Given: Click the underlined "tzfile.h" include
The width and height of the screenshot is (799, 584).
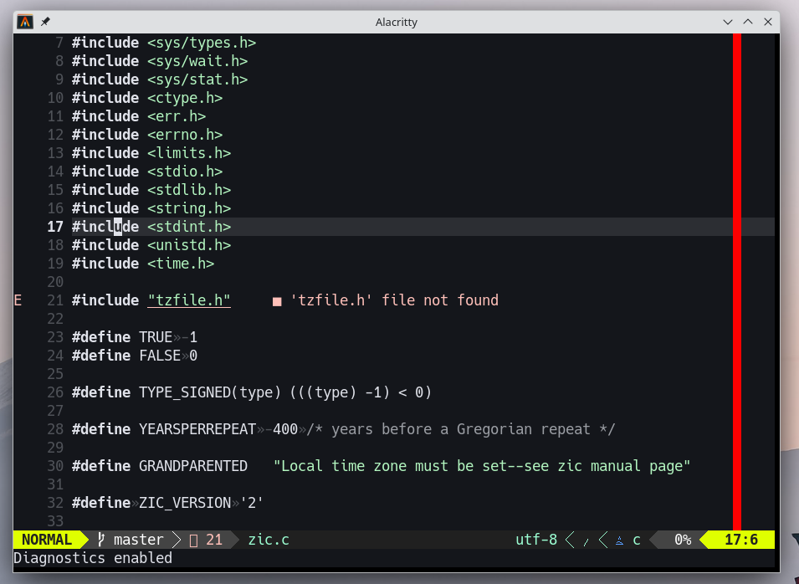Looking at the screenshot, I should pyautogui.click(x=189, y=300).
